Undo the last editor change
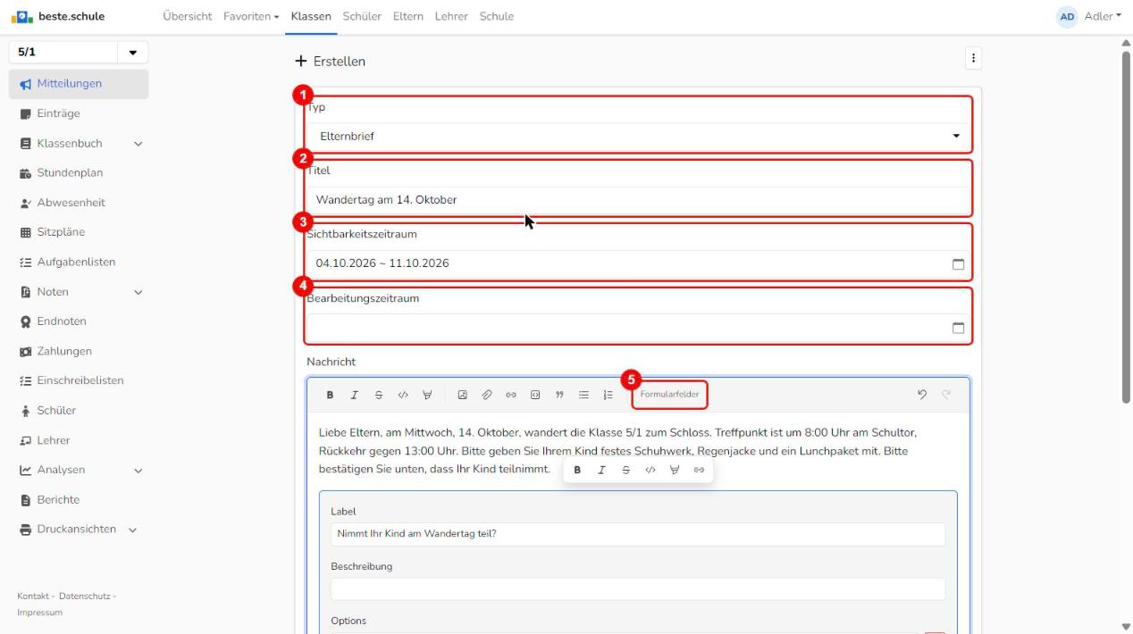 pos(922,395)
